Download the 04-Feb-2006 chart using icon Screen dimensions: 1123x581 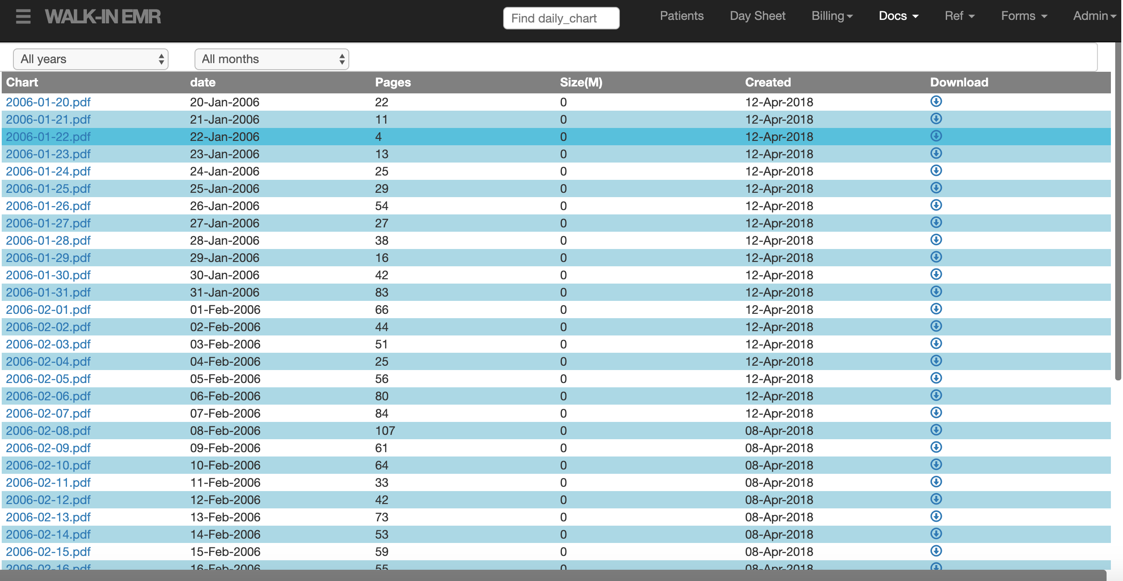coord(935,361)
